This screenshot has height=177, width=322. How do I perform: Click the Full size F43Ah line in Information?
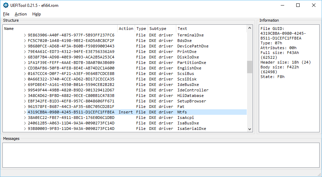point(280,53)
